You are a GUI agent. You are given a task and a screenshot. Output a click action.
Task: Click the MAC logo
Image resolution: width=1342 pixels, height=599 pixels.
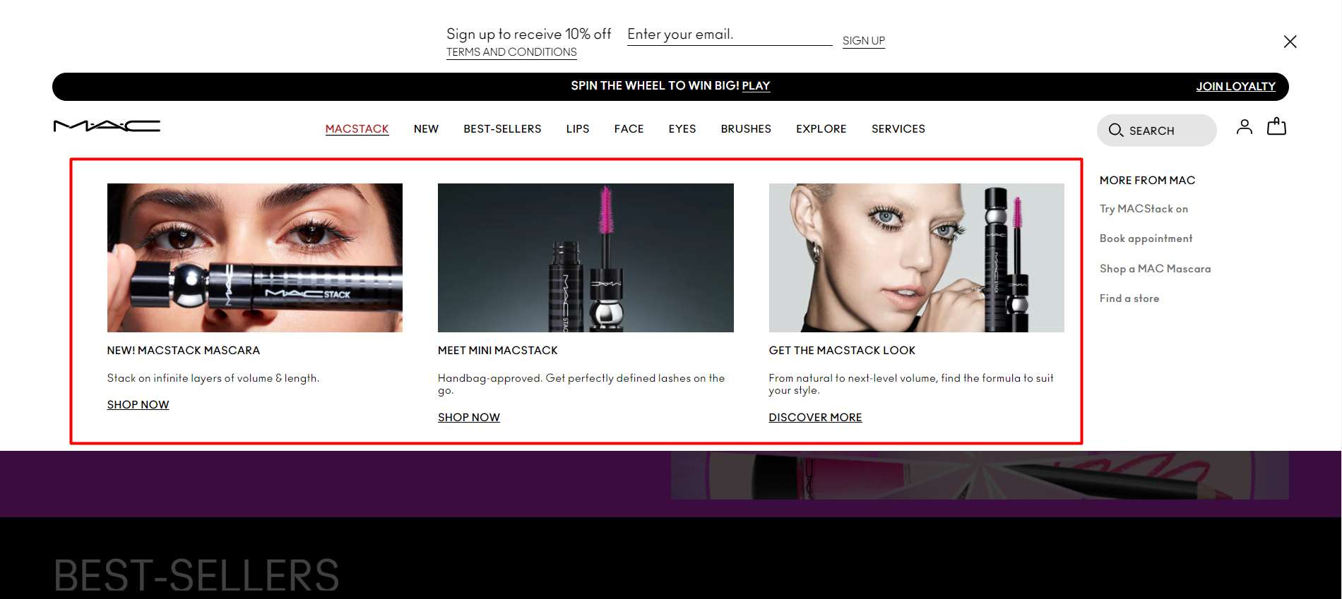coord(107,126)
